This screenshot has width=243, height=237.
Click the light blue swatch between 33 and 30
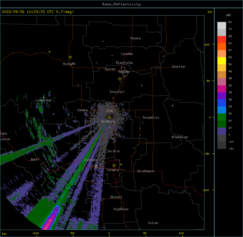coord(222,110)
